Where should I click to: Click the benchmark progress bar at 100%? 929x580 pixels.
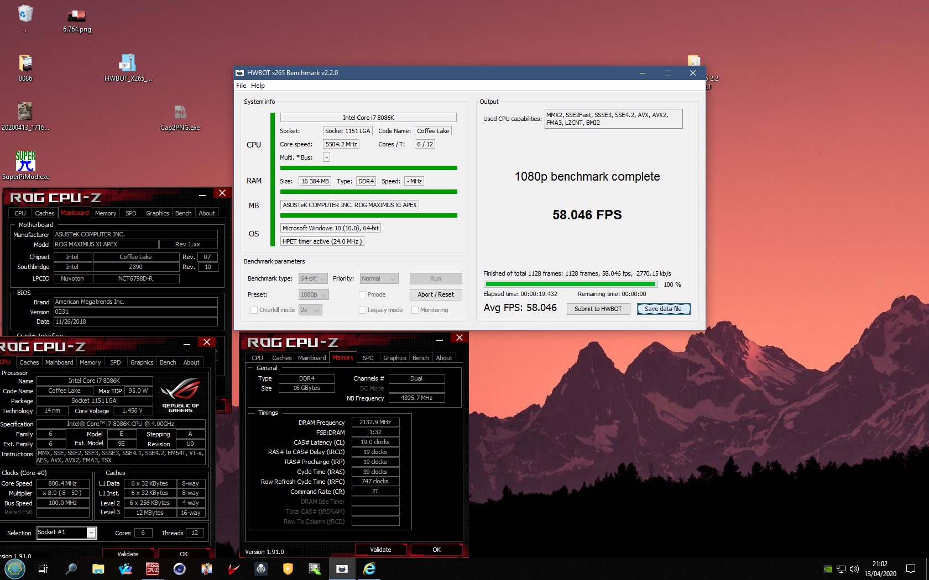click(x=570, y=284)
